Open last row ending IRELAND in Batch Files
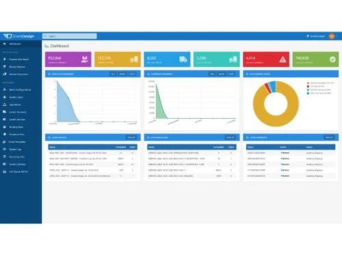 pyautogui.click(x=192, y=176)
